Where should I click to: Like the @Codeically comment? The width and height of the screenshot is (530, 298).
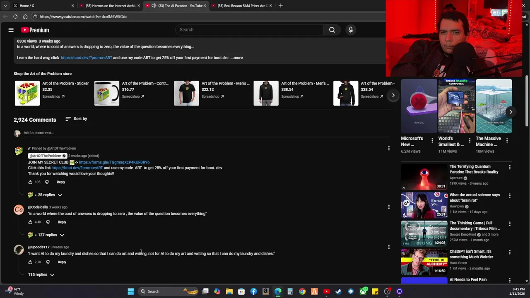point(30,222)
